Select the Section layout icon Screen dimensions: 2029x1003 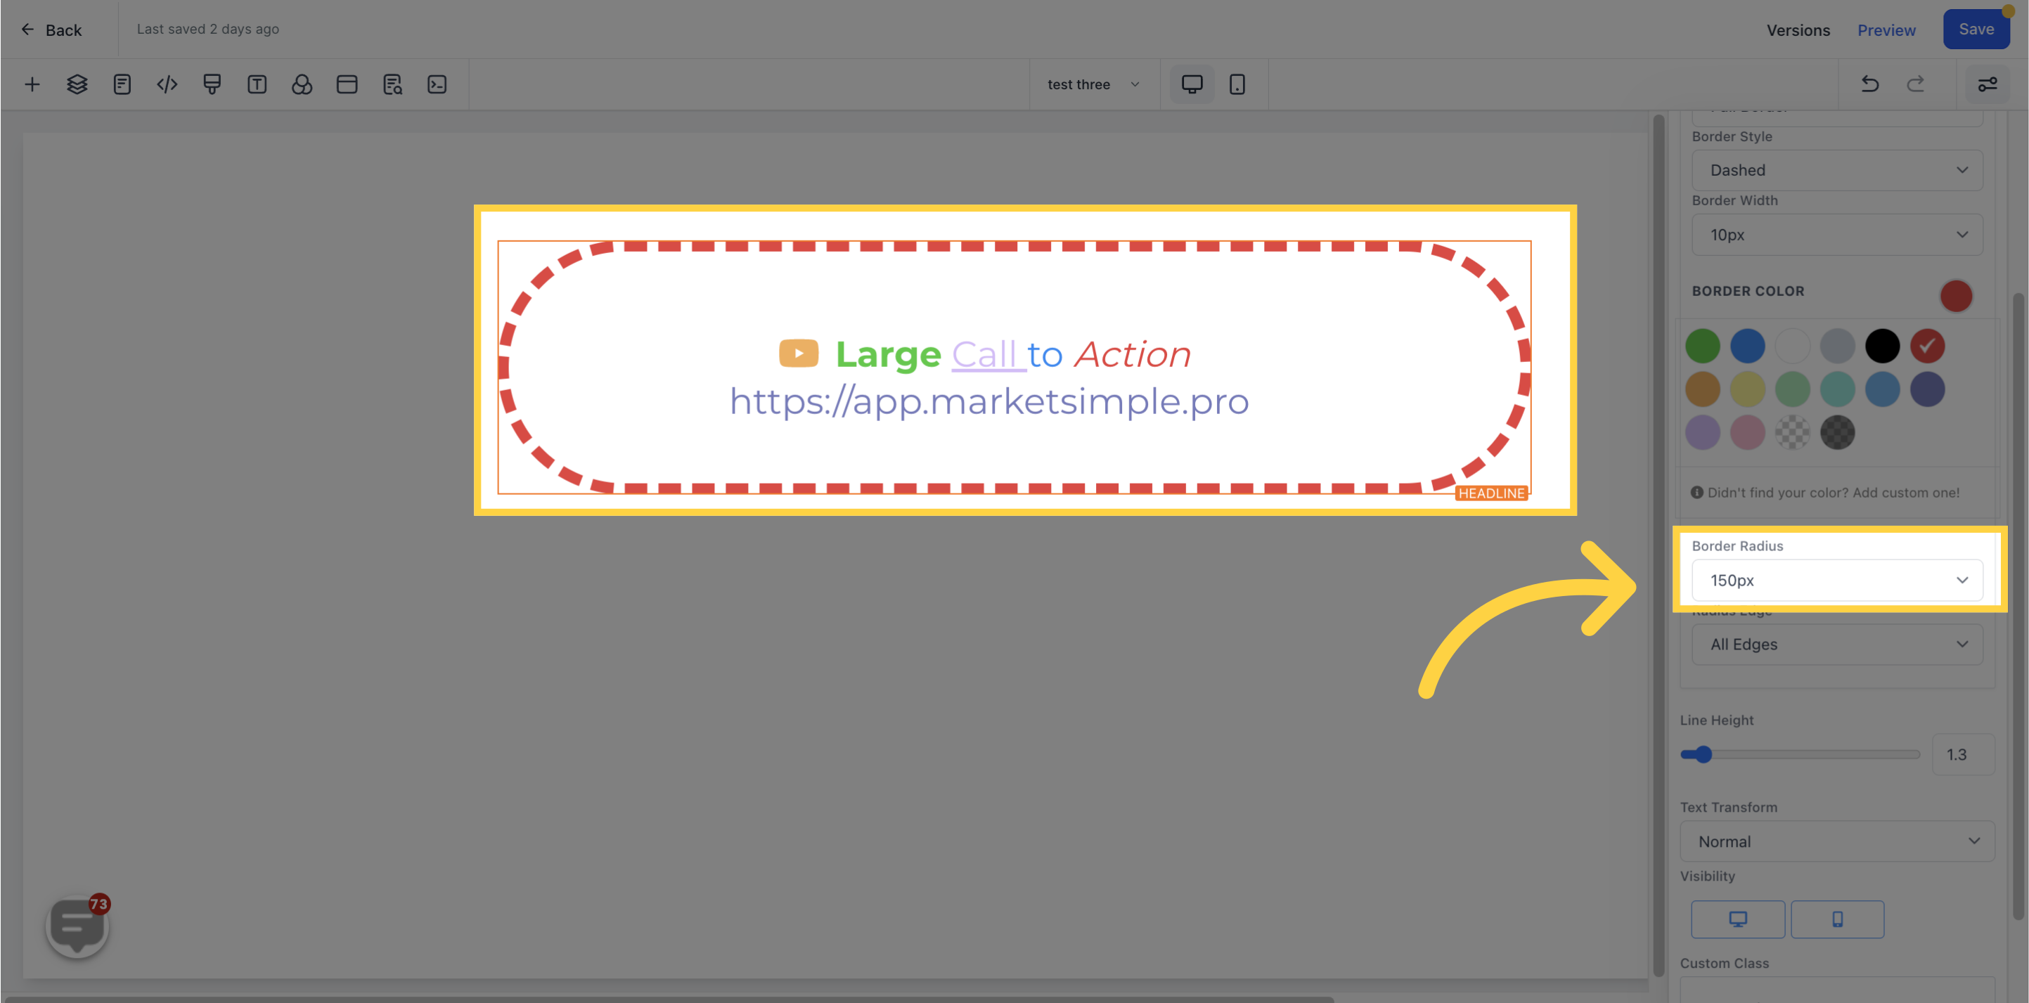pos(345,84)
